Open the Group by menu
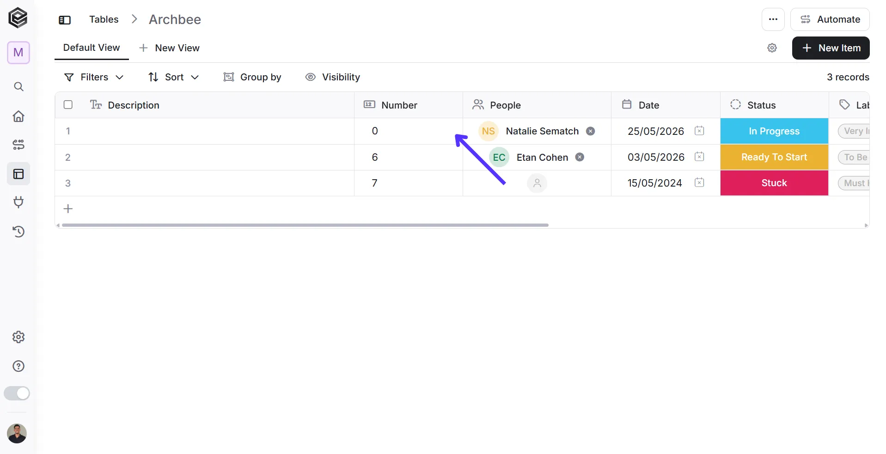The width and height of the screenshot is (886, 454). point(252,77)
